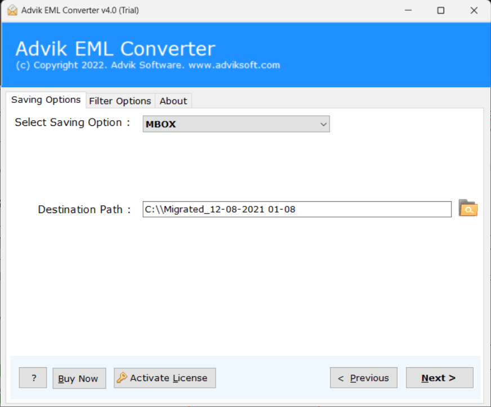Go back with the Previous button
The image size is (491, 407).
pos(364,378)
